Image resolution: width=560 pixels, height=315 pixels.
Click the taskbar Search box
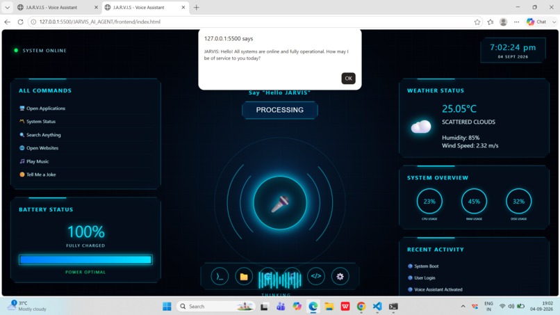[x=216, y=307]
